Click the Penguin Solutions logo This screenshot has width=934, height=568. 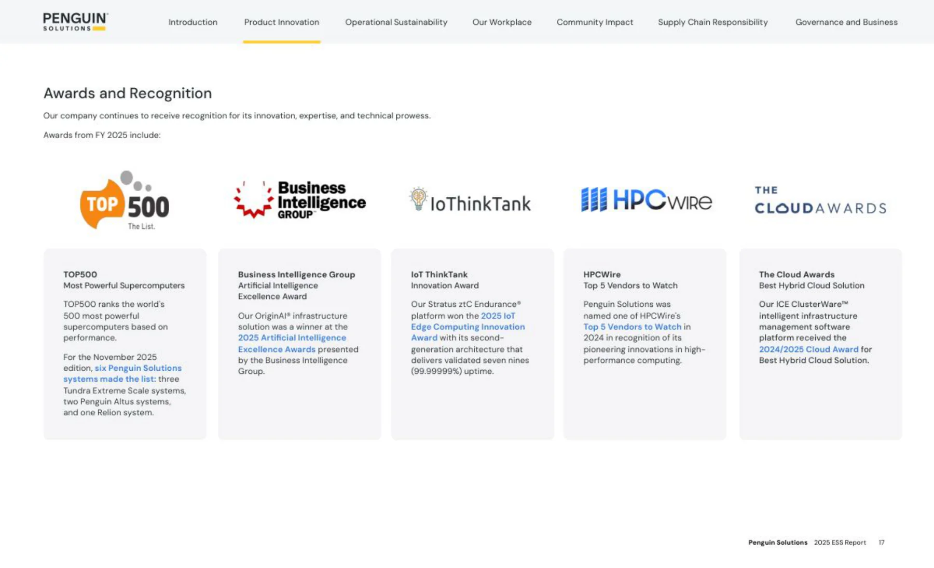pyautogui.click(x=76, y=22)
